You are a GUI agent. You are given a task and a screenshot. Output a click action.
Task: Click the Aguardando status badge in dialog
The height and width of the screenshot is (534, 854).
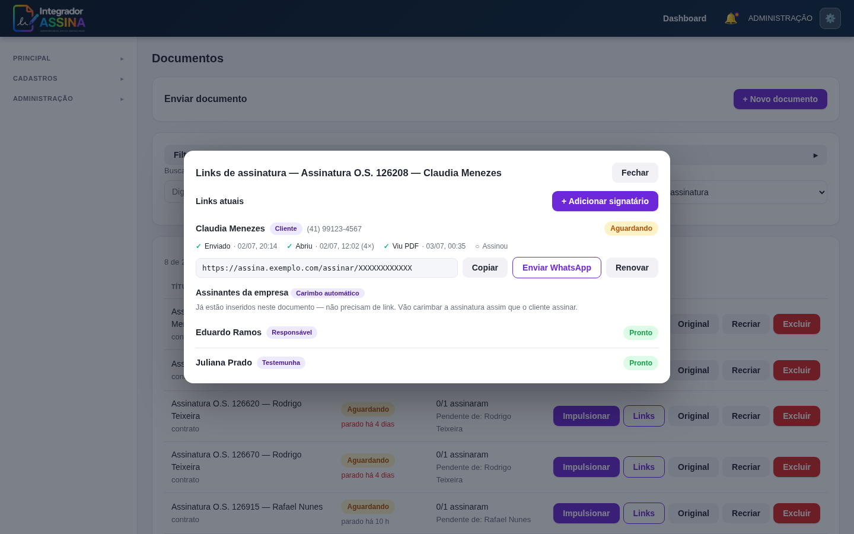click(631, 228)
